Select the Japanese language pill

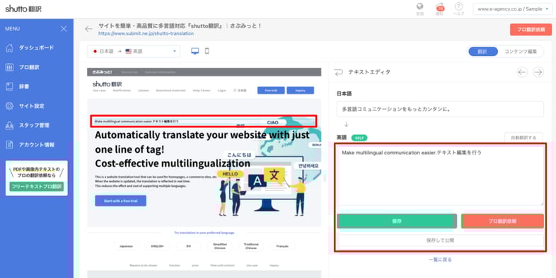126,246
